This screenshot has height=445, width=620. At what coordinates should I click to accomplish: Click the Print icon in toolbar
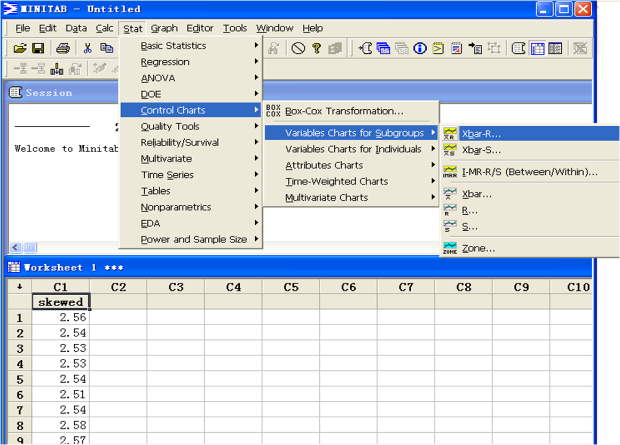(x=63, y=48)
